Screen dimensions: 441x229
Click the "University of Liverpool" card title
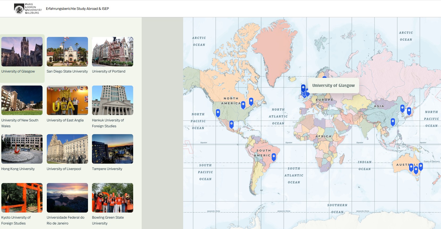pyautogui.click(x=64, y=169)
